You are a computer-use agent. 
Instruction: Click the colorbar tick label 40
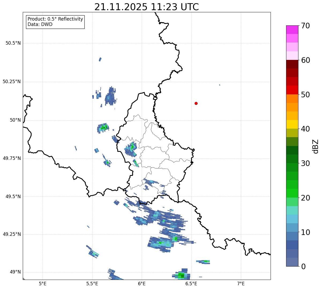[x=305, y=129]
